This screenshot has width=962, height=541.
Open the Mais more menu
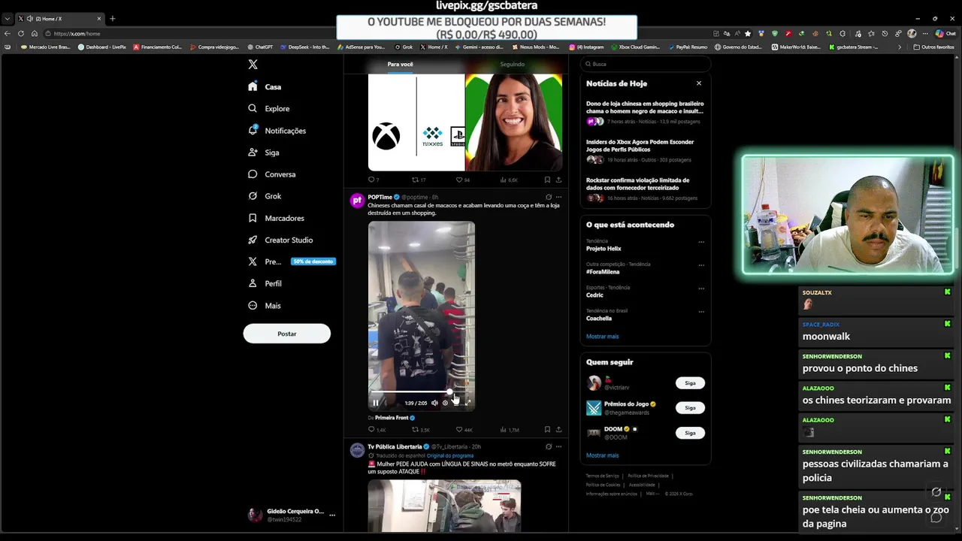(265, 306)
